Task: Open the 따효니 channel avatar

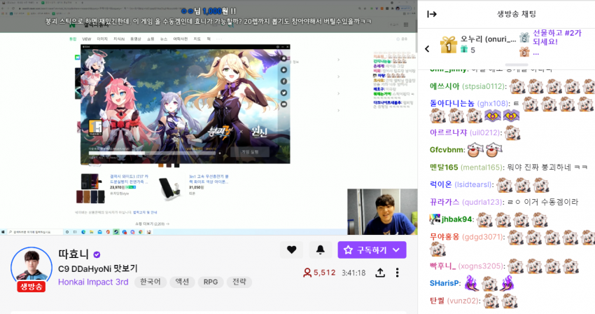Action: 31,267
